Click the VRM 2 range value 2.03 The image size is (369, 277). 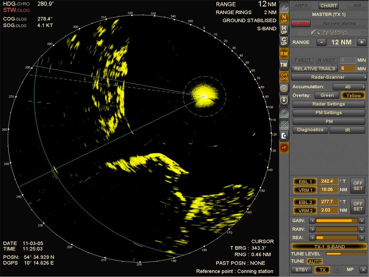coord(329,210)
